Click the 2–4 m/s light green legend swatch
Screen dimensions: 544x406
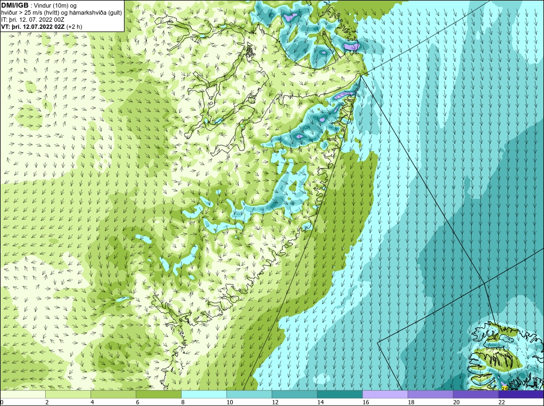(x=68, y=395)
